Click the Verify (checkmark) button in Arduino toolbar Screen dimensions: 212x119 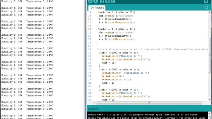click(x=90, y=1)
